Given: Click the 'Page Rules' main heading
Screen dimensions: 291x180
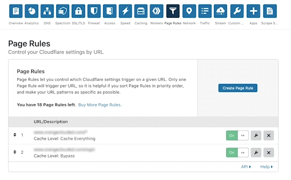Looking at the screenshot, I should (x=29, y=44).
